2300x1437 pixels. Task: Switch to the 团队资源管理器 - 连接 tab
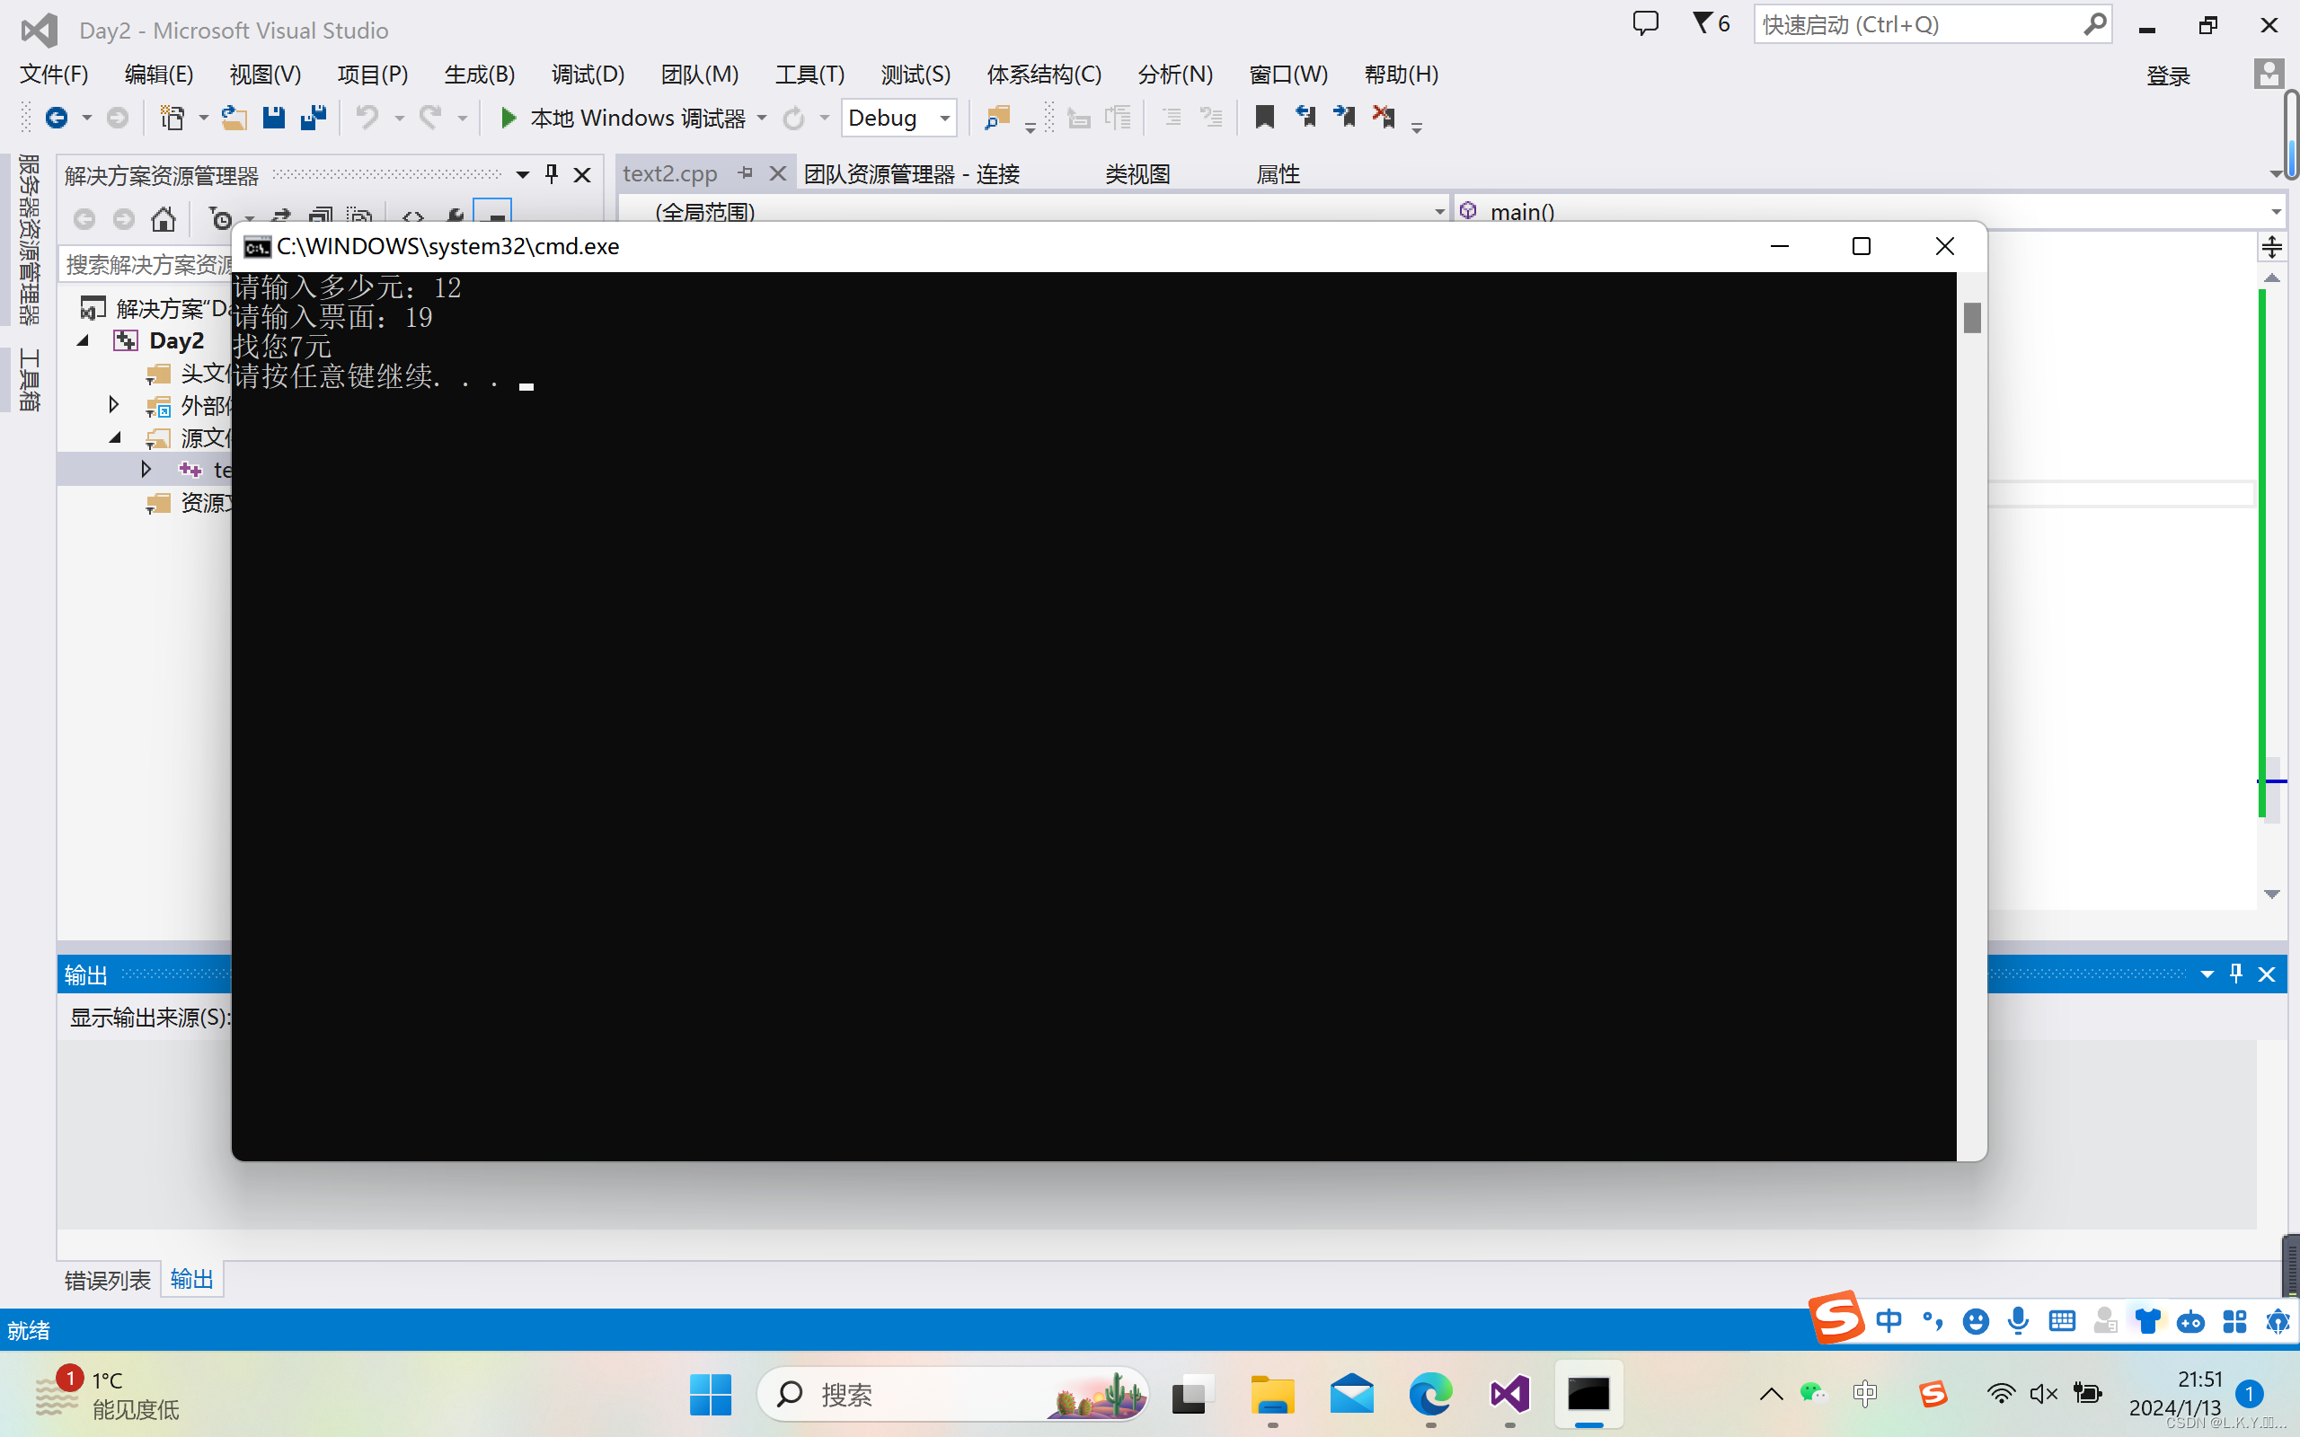[911, 174]
